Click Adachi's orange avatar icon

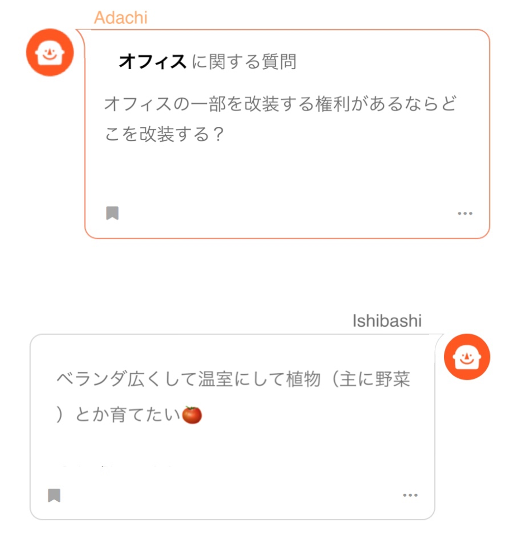50,52
